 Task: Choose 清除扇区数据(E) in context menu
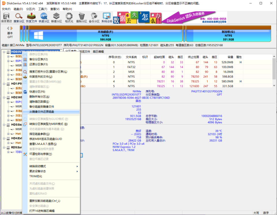(x=51, y=102)
